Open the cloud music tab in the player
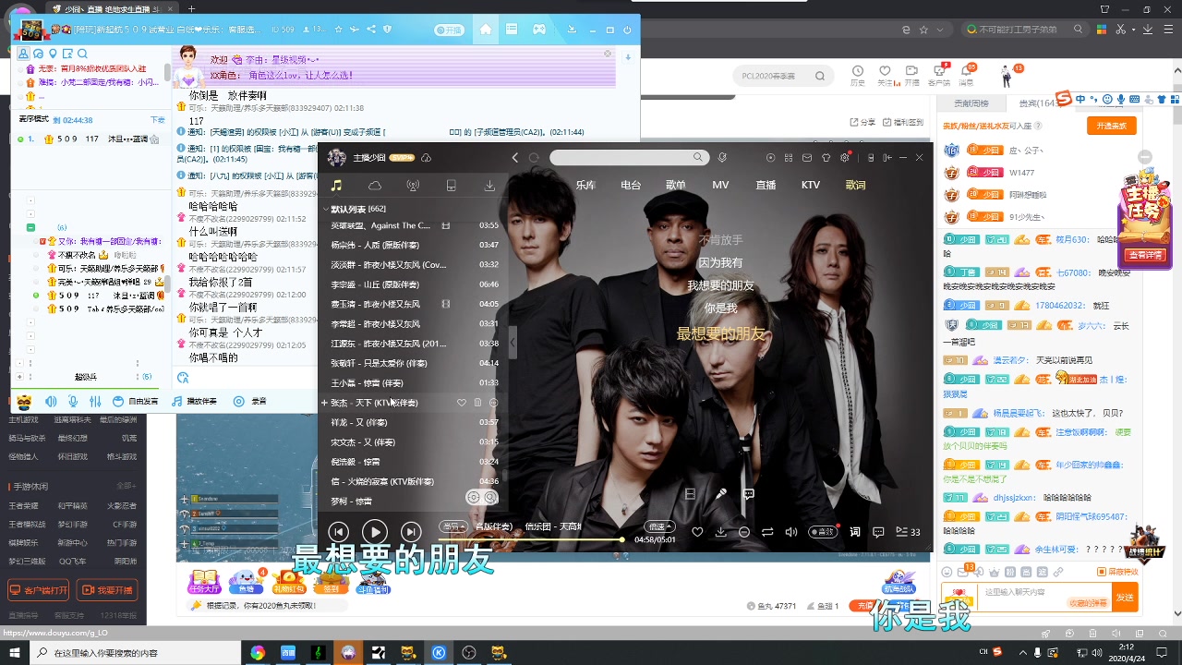1182x665 pixels. (x=375, y=186)
